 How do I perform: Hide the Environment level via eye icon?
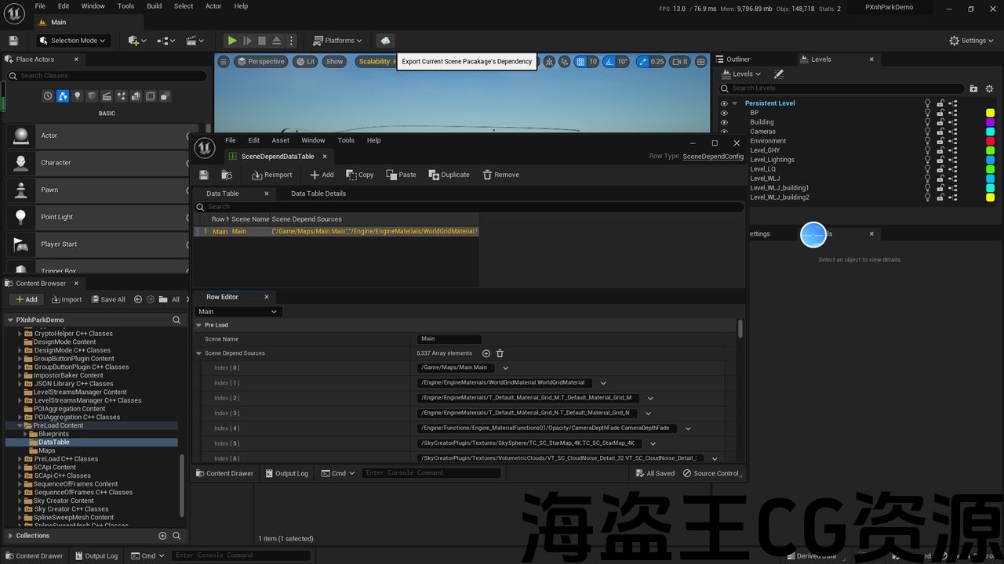pos(724,141)
